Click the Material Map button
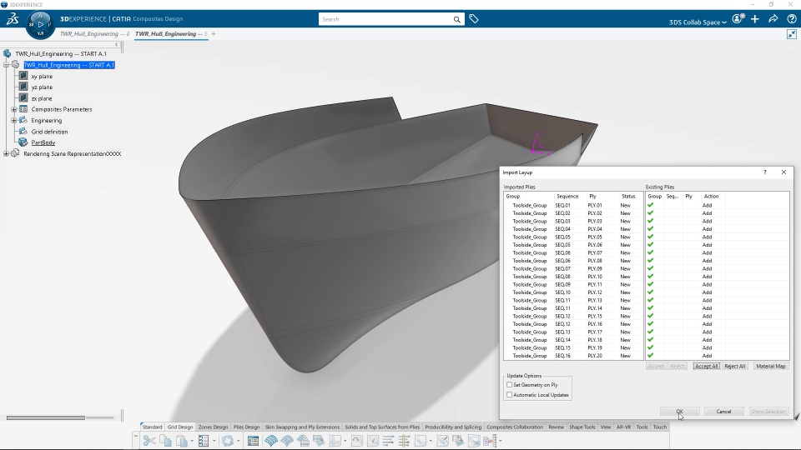Viewport: 801px width, 450px height. 770,366
